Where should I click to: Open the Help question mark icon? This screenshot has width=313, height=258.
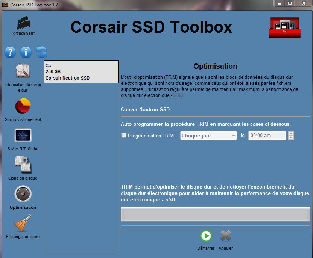coord(10,53)
